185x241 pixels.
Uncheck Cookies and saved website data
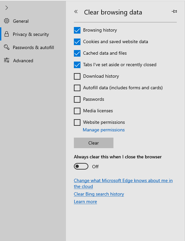(77, 42)
